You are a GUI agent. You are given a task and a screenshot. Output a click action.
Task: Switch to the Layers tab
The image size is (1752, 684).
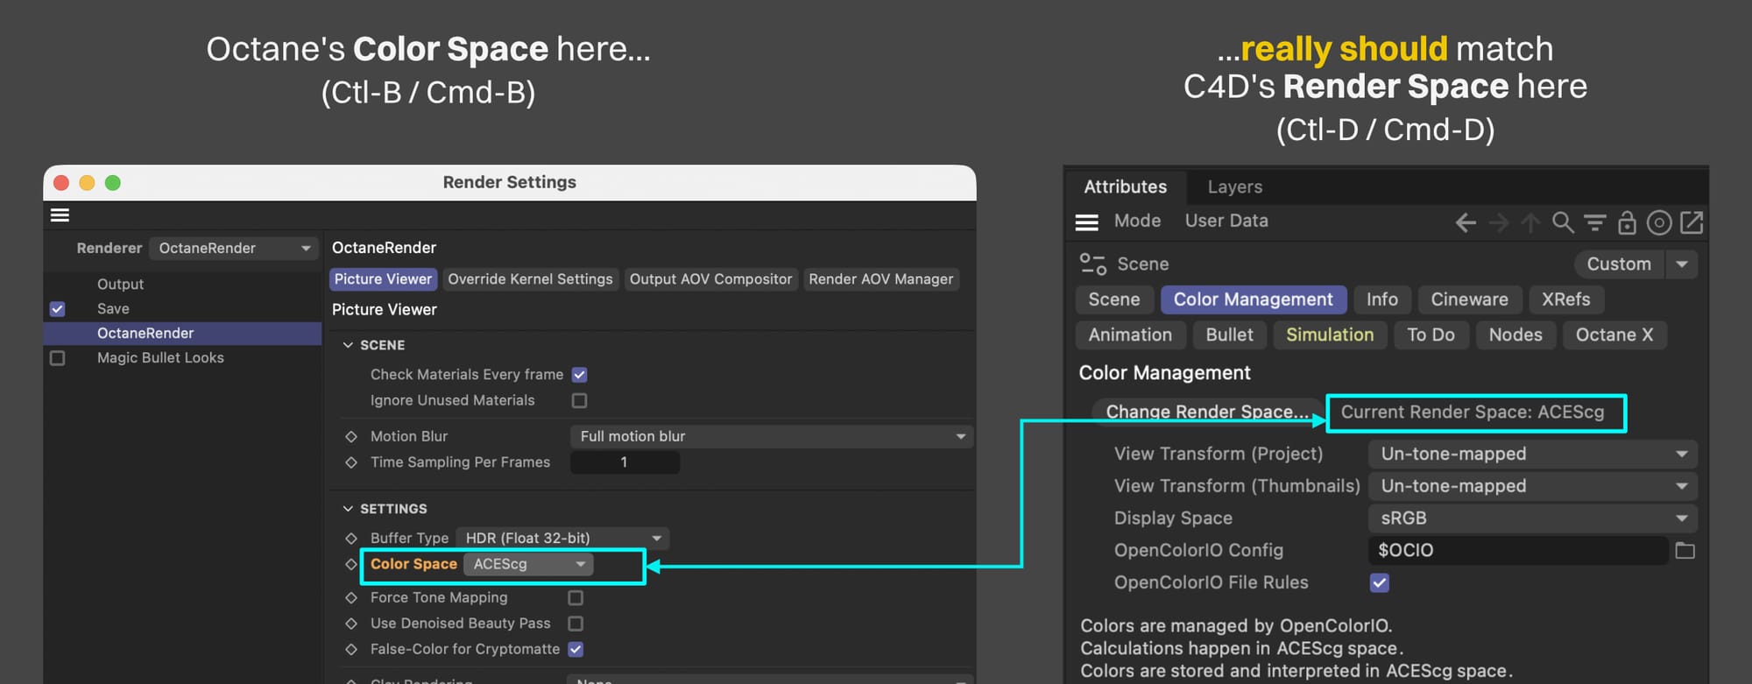1234,187
